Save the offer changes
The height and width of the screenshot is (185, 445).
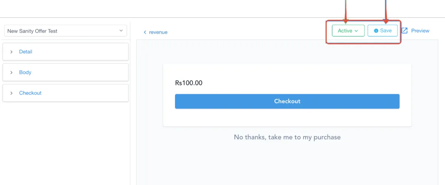382,31
